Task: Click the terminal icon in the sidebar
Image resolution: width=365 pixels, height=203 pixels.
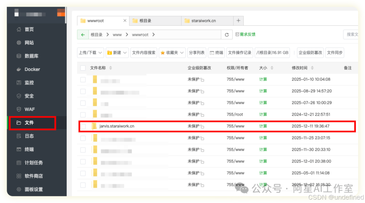Action: pos(19,149)
